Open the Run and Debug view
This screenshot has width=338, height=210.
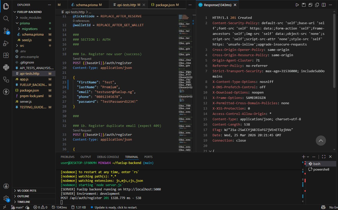(x=6, y=43)
